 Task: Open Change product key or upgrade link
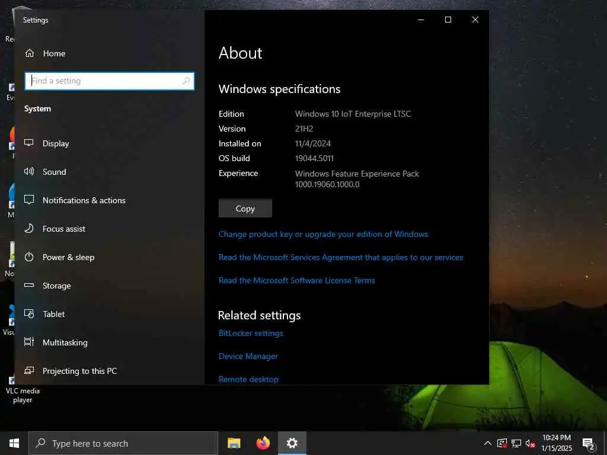(x=323, y=234)
